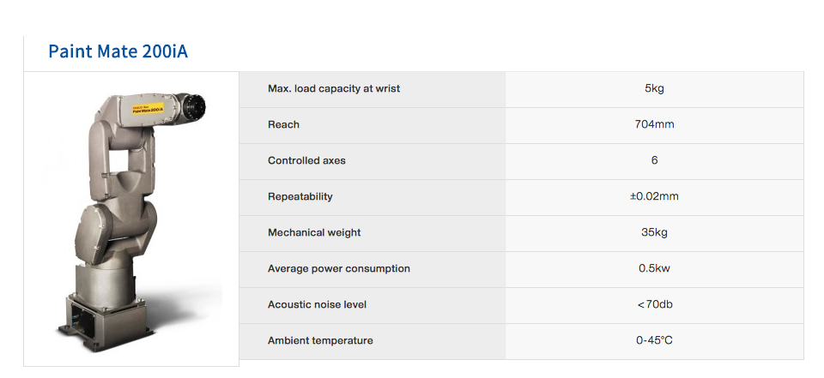Click the Controlled axes label
Screen dimensions: 824x378
[x=306, y=160]
